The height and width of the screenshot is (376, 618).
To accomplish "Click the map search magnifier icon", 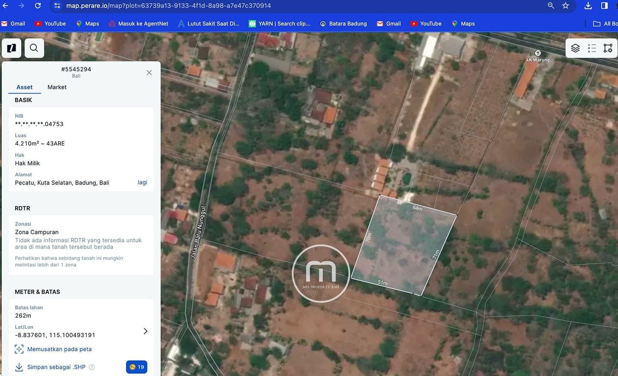I will [34, 48].
